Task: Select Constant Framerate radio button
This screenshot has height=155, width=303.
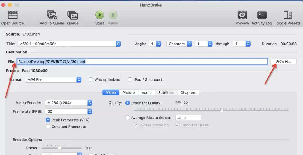Action: 48,127
